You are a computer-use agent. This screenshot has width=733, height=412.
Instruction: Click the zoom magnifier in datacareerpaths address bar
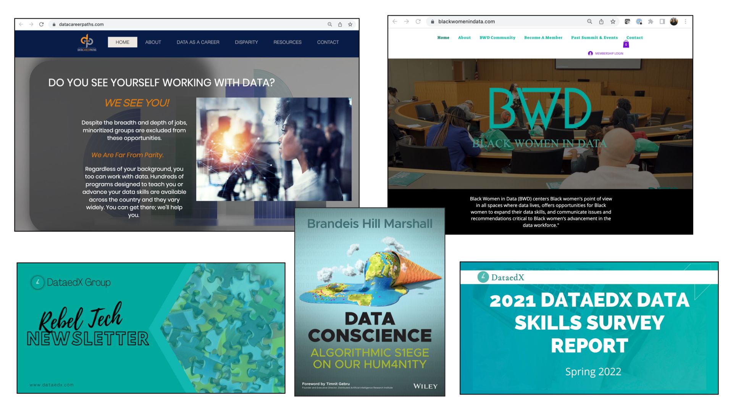[x=330, y=24]
